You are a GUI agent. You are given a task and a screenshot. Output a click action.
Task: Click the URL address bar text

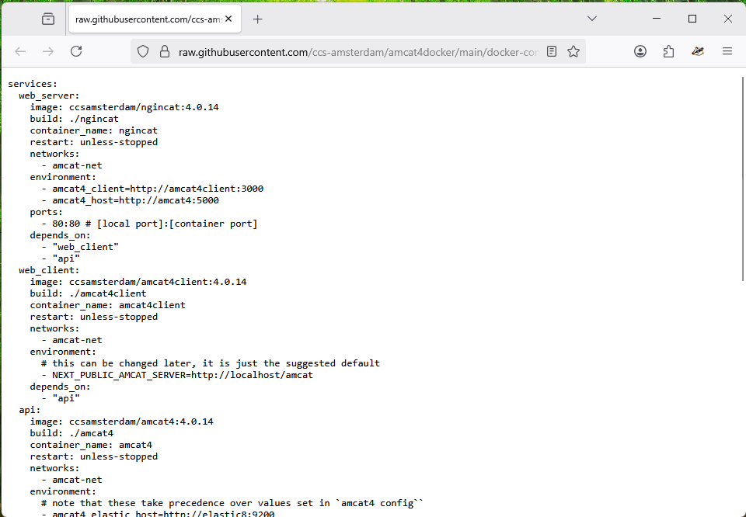pyautogui.click(x=357, y=52)
